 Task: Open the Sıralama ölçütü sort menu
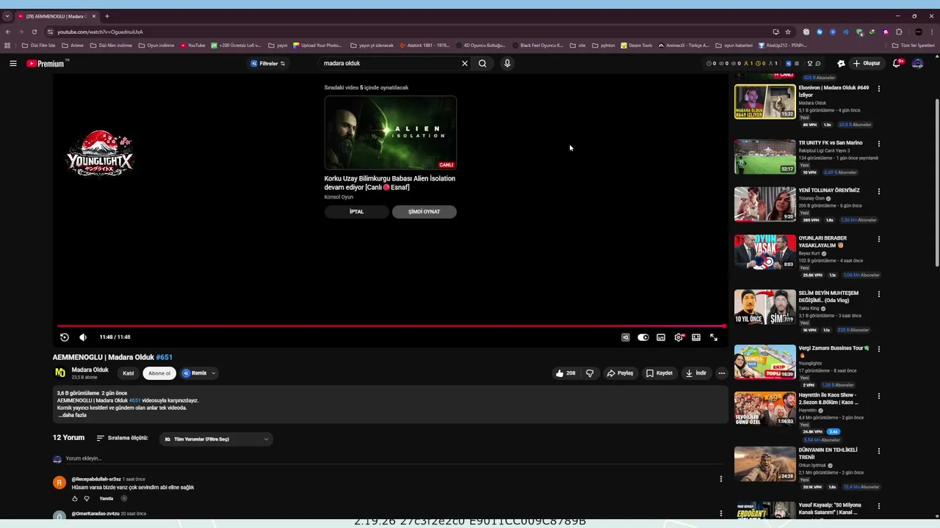[x=122, y=439]
